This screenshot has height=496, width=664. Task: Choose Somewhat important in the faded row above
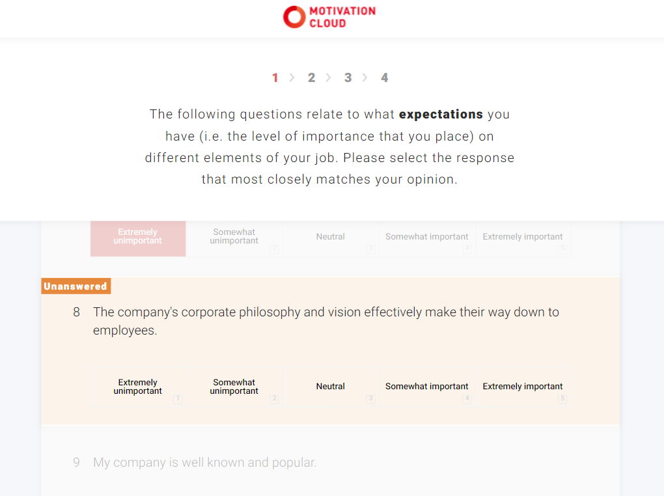point(427,238)
